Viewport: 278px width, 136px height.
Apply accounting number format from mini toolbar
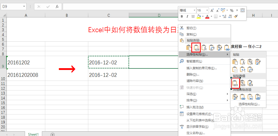223,10
